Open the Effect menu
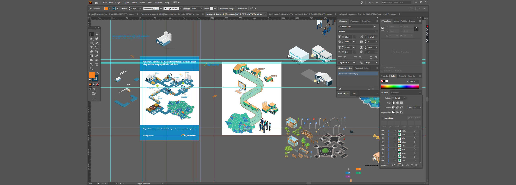This screenshot has height=185, width=516. [x=142, y=2]
